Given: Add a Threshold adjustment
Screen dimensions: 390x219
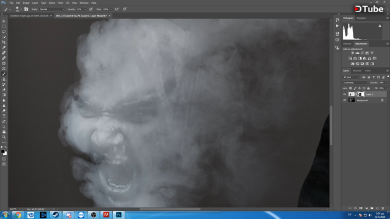Looking at the screenshot, I should pos(363,64).
